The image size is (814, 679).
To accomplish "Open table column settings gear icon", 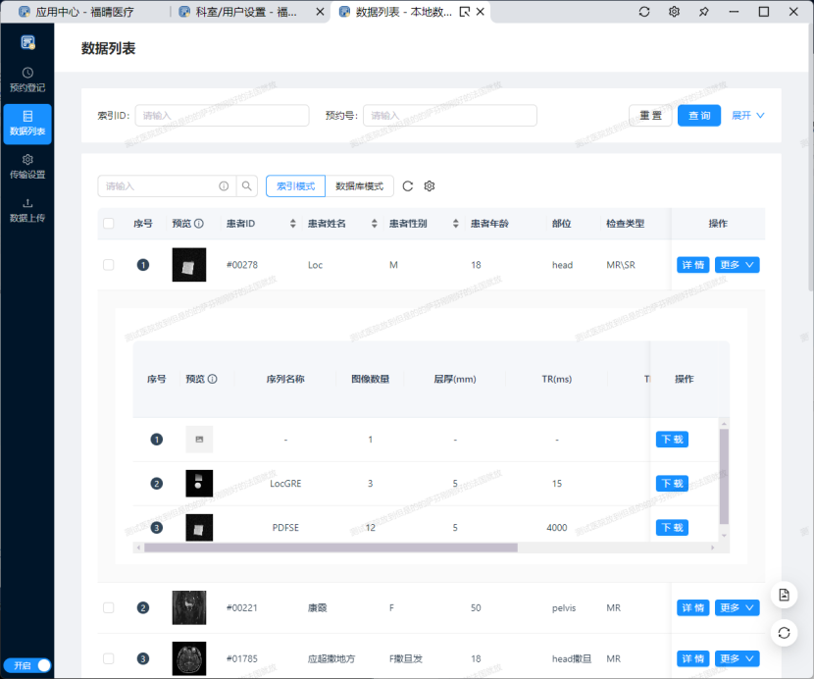I will 429,186.
